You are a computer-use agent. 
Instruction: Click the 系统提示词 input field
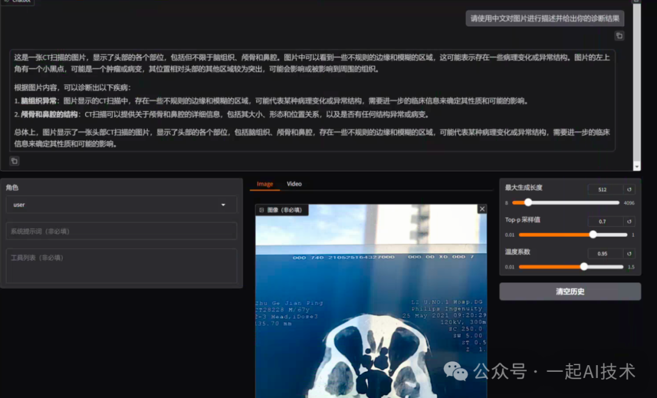click(121, 231)
